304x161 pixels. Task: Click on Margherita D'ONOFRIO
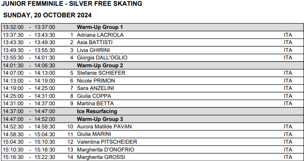point(106,150)
